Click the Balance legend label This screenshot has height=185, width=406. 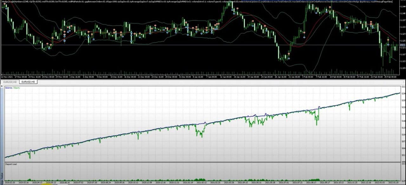pos(9,88)
